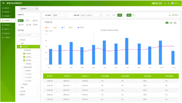Uncheck the 1#空压站 checkbox
Image resolution: width=182 pixels, height=103 pixels.
[24, 54]
